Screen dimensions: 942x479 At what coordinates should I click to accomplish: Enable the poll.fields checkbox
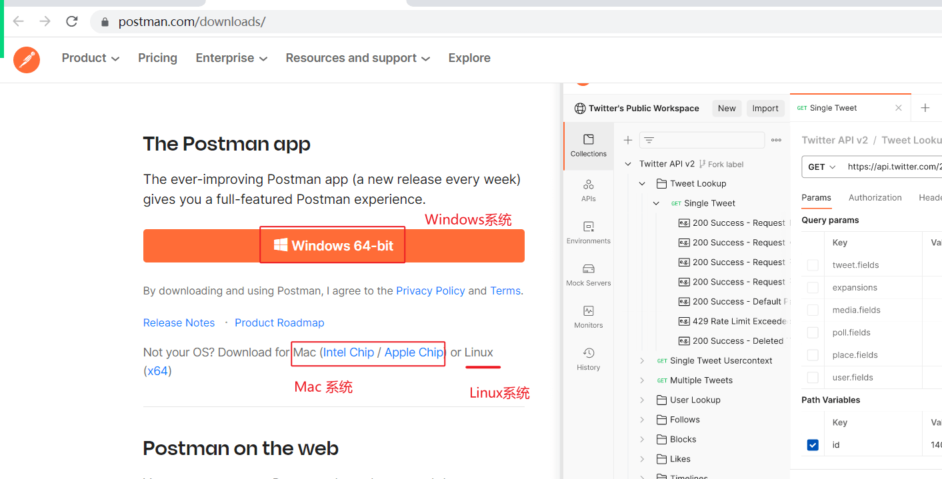pos(813,332)
